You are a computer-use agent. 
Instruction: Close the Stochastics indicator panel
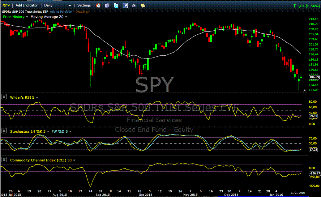tap(4, 131)
